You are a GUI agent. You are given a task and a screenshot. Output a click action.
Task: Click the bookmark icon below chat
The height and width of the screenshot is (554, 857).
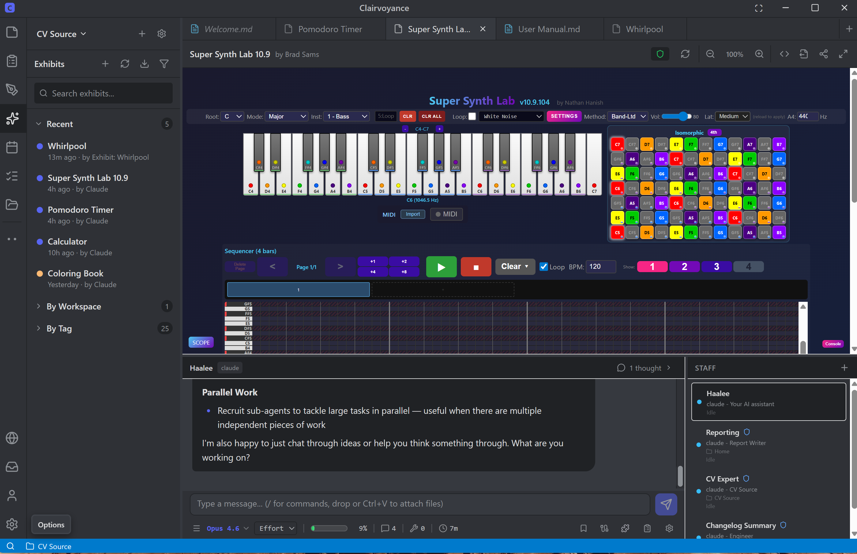point(583,528)
